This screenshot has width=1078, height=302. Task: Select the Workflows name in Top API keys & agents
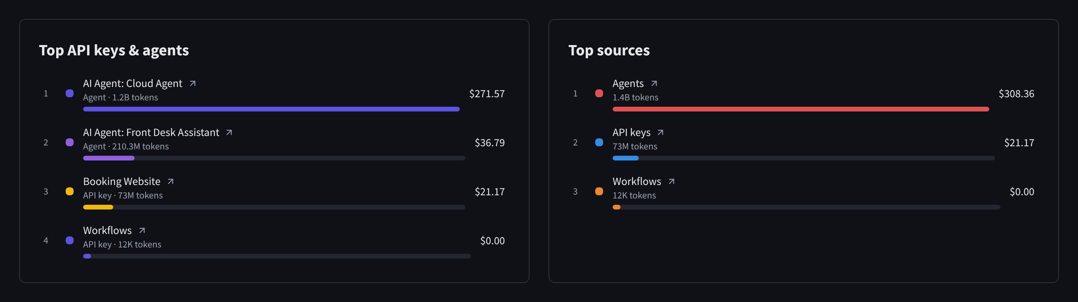(x=108, y=230)
